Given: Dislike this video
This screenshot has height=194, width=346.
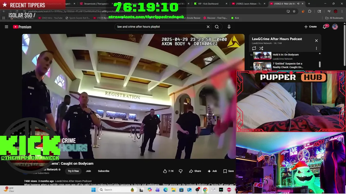Looking at the screenshot, I should (x=181, y=171).
